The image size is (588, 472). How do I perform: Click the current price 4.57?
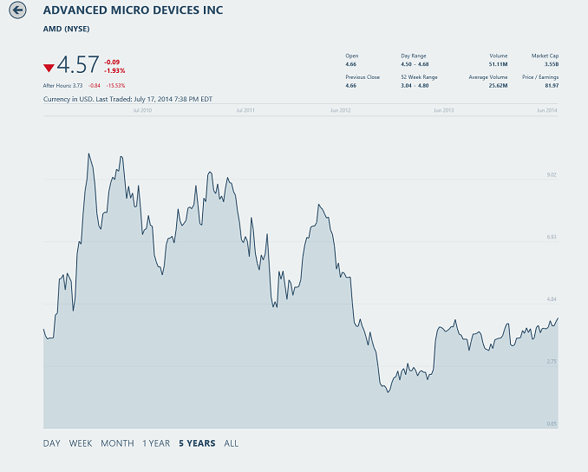pyautogui.click(x=78, y=64)
